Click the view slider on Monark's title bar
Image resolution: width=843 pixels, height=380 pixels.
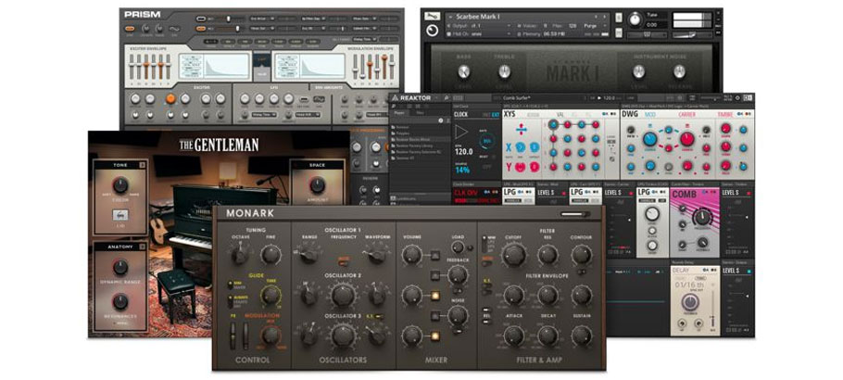[575, 214]
